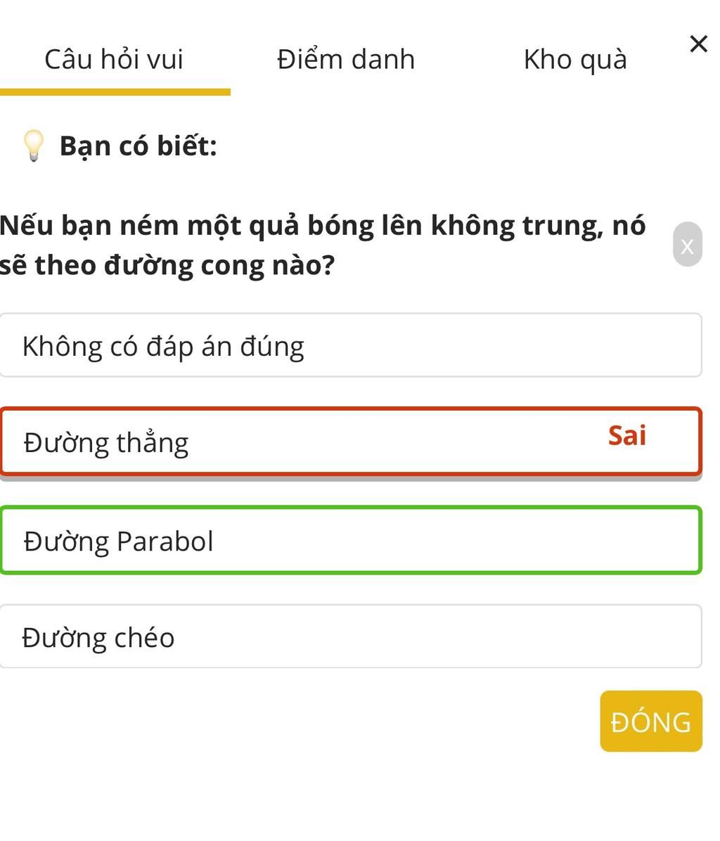The width and height of the screenshot is (720, 841).
Task: Click the yellow active tab underline
Action: (115, 92)
